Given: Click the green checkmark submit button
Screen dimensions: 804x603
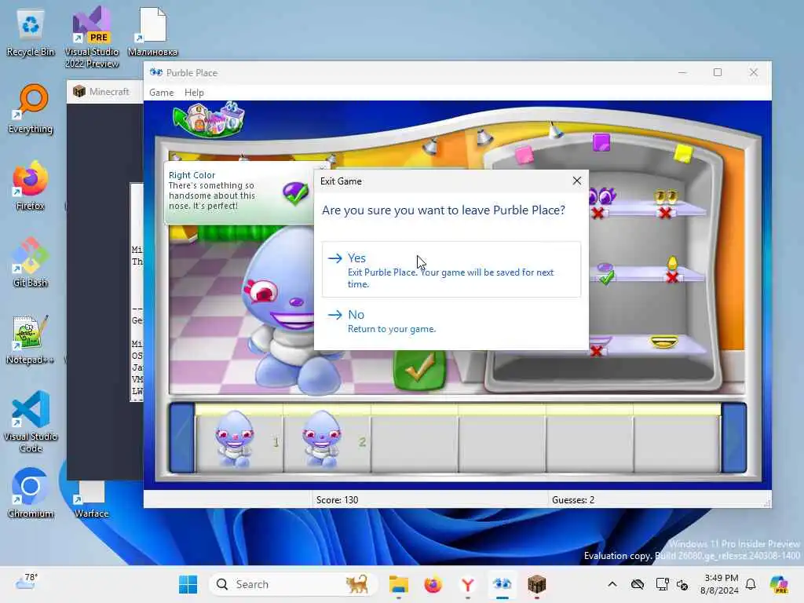Looking at the screenshot, I should (x=419, y=369).
